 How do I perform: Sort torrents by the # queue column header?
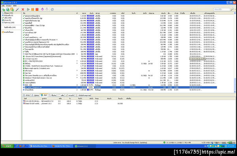click(77, 13)
